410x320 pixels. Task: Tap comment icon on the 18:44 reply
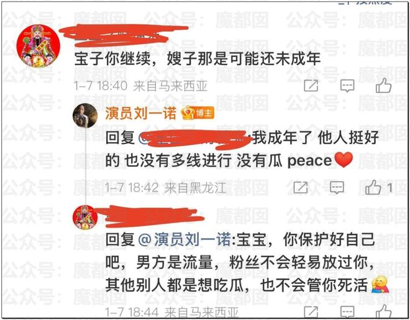[x=347, y=313]
